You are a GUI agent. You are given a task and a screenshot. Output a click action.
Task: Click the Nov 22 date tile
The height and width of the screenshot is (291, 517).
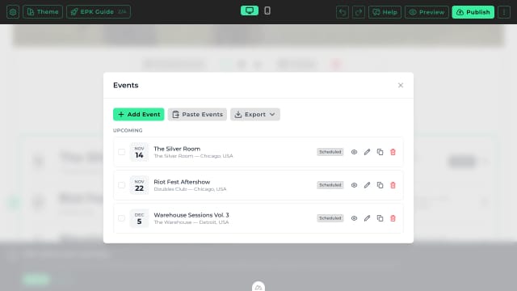[139, 185]
